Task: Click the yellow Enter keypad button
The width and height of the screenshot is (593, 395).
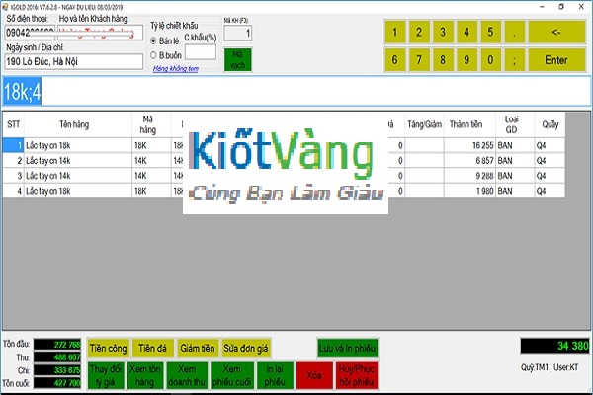Action: pyautogui.click(x=556, y=59)
